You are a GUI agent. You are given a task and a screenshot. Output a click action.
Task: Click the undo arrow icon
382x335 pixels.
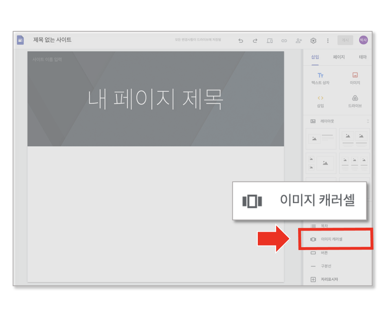point(240,41)
